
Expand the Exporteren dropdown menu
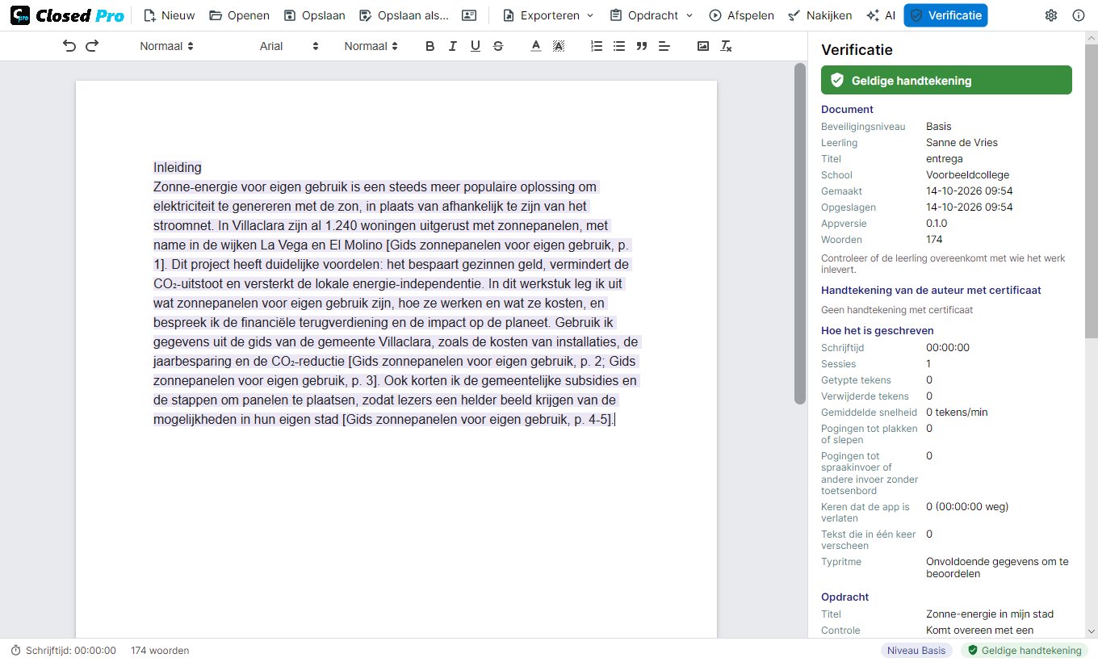(x=548, y=15)
